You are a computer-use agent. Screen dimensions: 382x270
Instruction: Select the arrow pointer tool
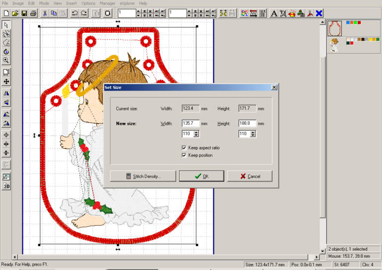coord(6,24)
